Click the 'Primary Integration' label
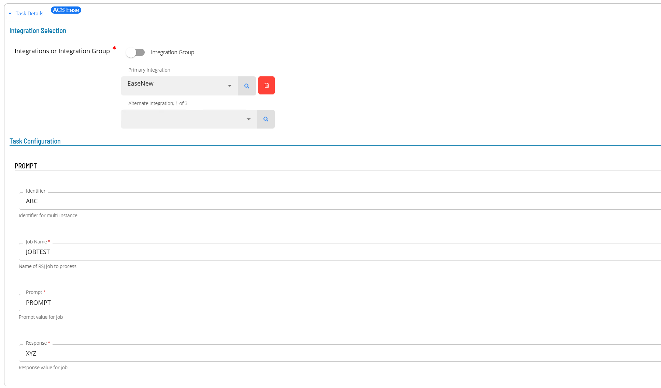661x388 pixels. point(149,70)
